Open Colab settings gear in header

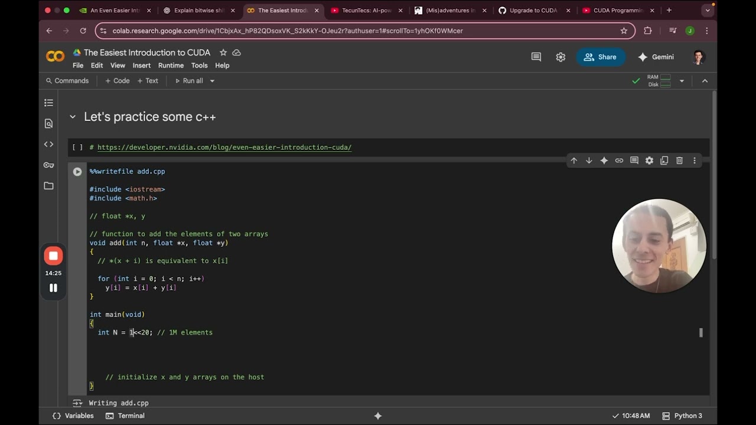pos(561,57)
